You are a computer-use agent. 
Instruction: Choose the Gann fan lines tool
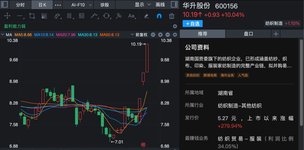click(44, 16)
